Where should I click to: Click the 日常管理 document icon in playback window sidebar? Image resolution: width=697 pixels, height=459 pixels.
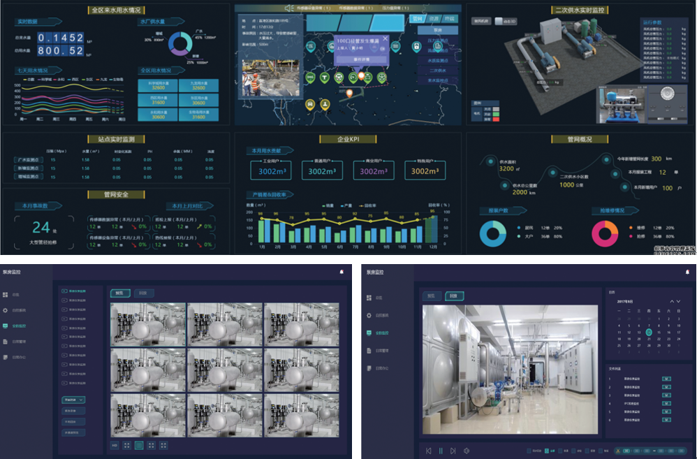tap(369, 351)
